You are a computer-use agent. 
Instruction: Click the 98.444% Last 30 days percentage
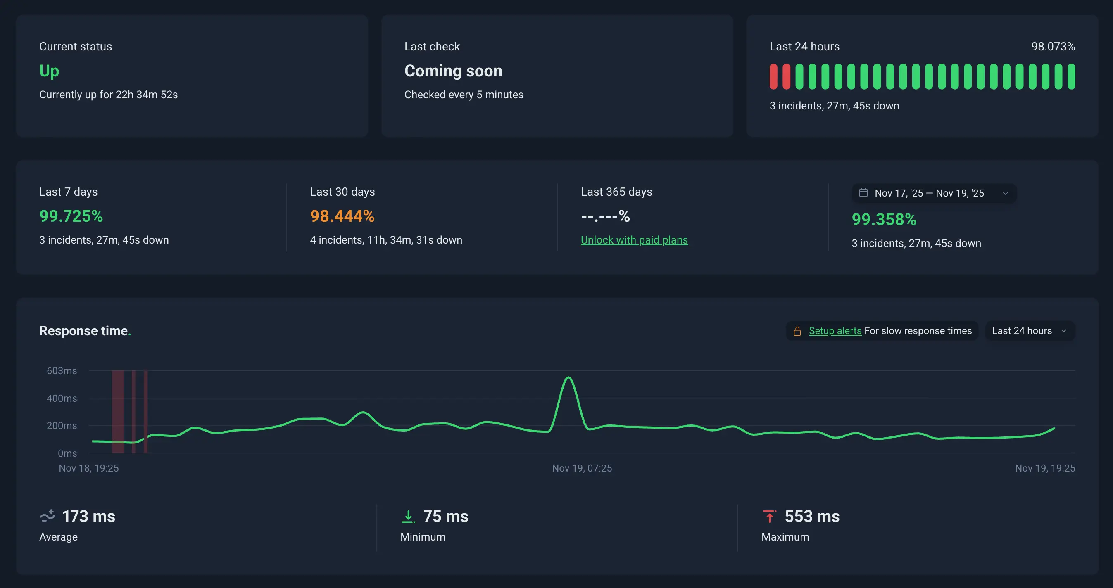point(342,216)
